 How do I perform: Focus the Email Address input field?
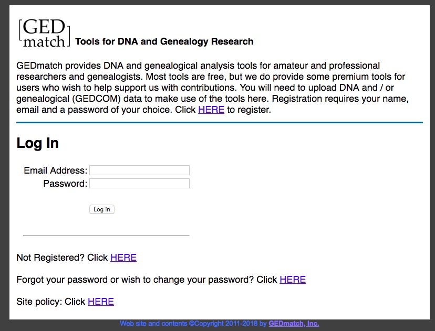tap(139, 170)
